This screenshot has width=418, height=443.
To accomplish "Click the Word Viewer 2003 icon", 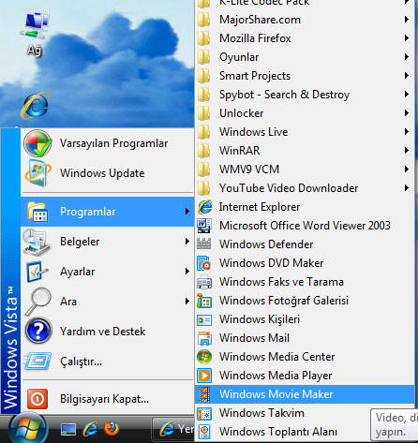I will pos(204,226).
